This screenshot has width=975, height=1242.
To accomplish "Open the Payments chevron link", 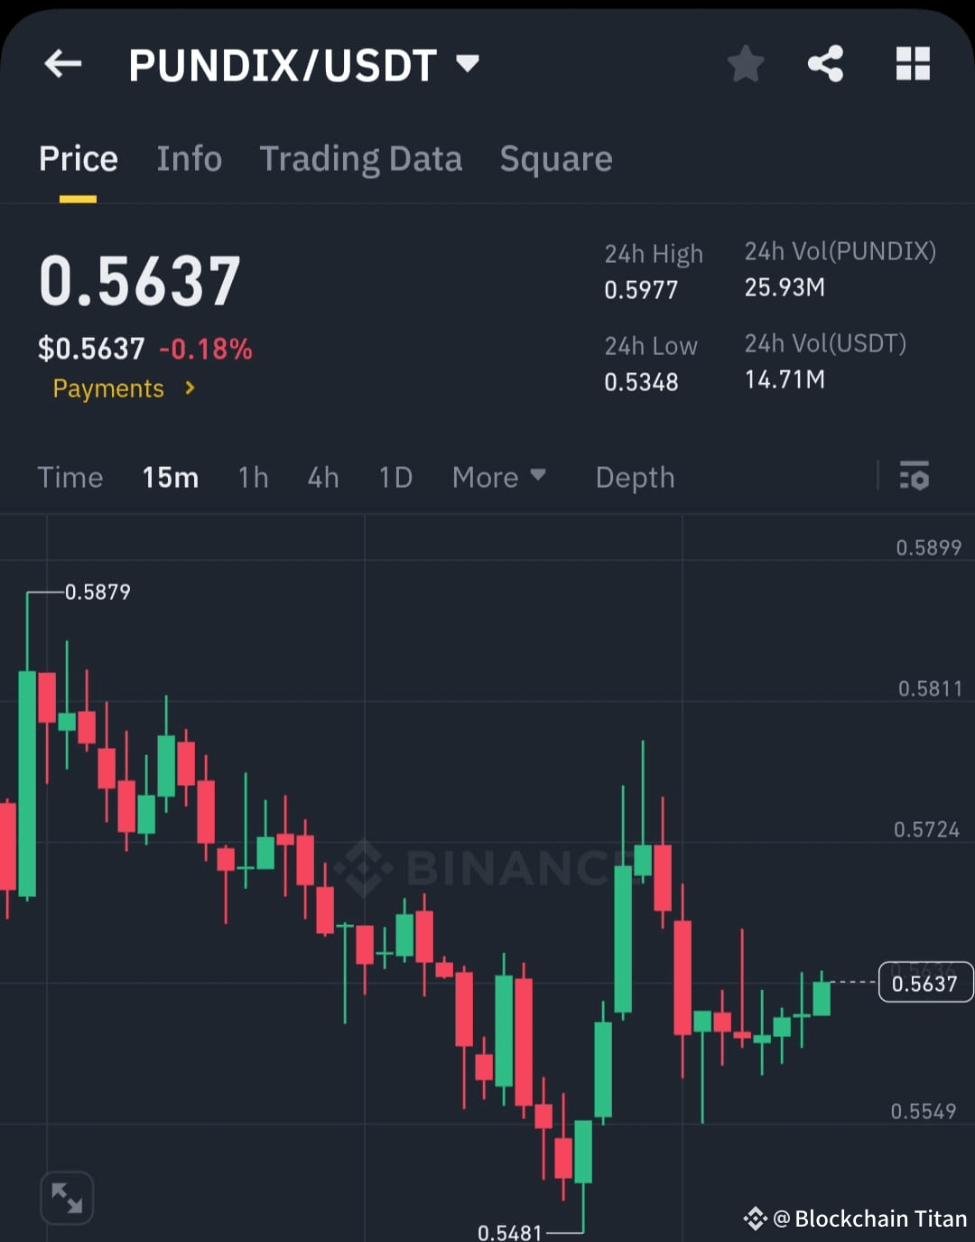I will 125,388.
